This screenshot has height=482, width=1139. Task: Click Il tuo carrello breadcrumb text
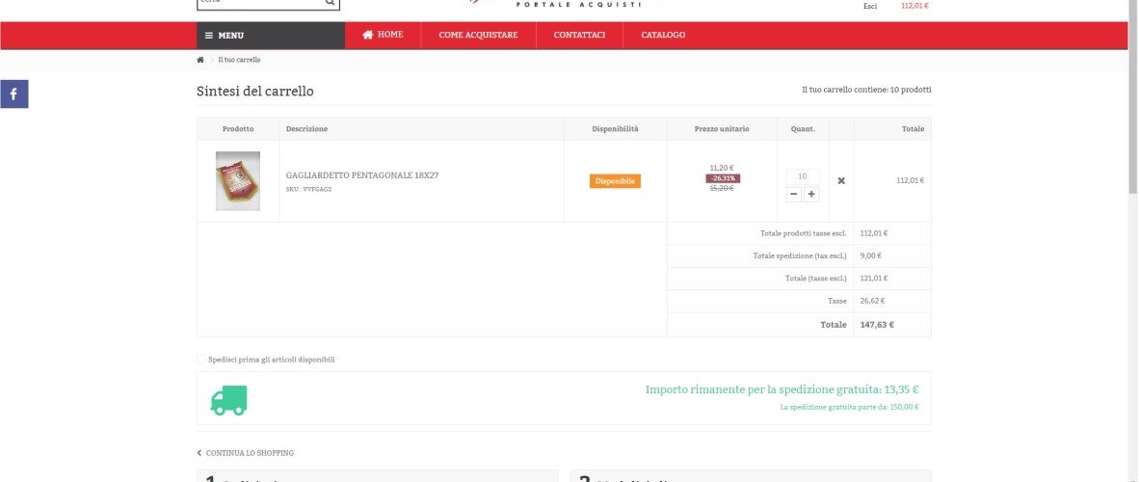click(x=239, y=60)
